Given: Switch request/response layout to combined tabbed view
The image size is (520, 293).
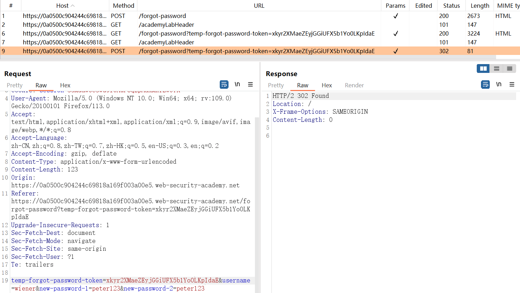Looking at the screenshot, I should point(509,68).
